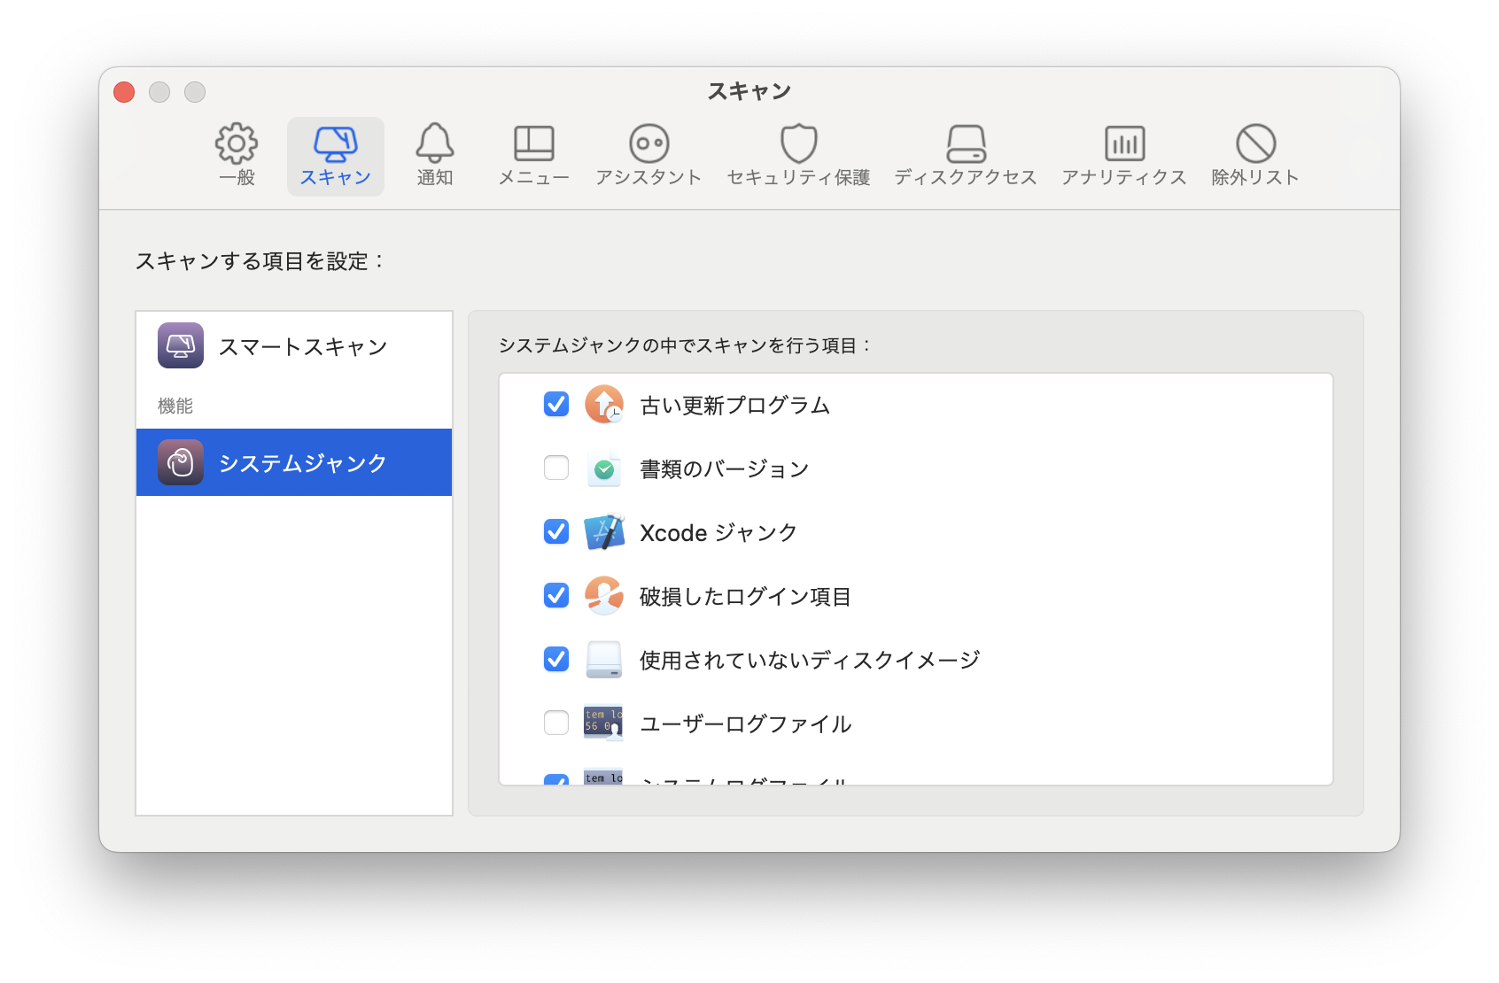This screenshot has width=1499, height=983.
Task: Select the スキャン toolbar tab icon
Action: 335,143
